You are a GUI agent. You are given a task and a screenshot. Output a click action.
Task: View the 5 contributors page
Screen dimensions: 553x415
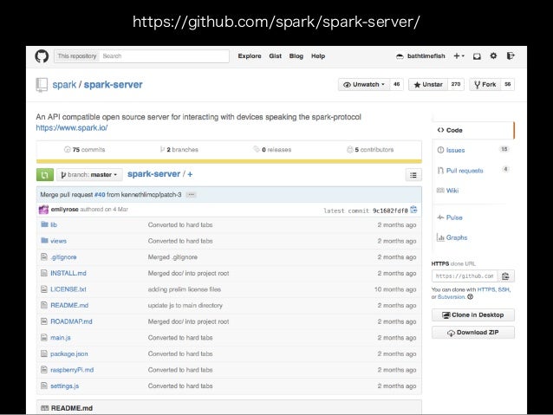pos(370,150)
